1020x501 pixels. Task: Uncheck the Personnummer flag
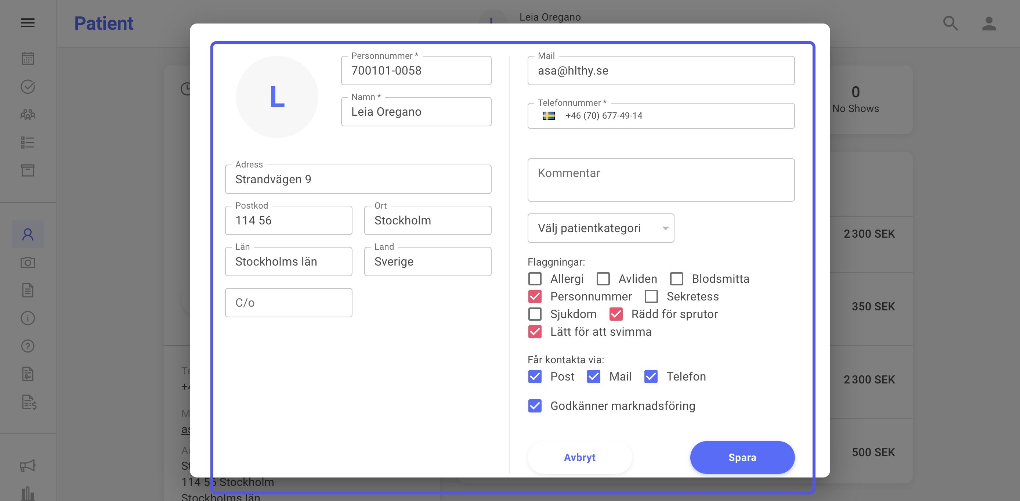[535, 296]
